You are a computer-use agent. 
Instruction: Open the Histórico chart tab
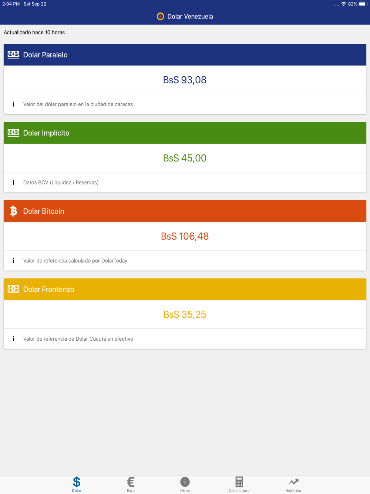pyautogui.click(x=293, y=484)
